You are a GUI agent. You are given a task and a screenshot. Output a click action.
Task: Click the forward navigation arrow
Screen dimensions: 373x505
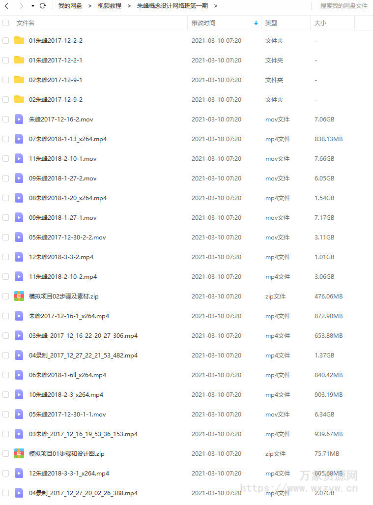click(x=21, y=6)
